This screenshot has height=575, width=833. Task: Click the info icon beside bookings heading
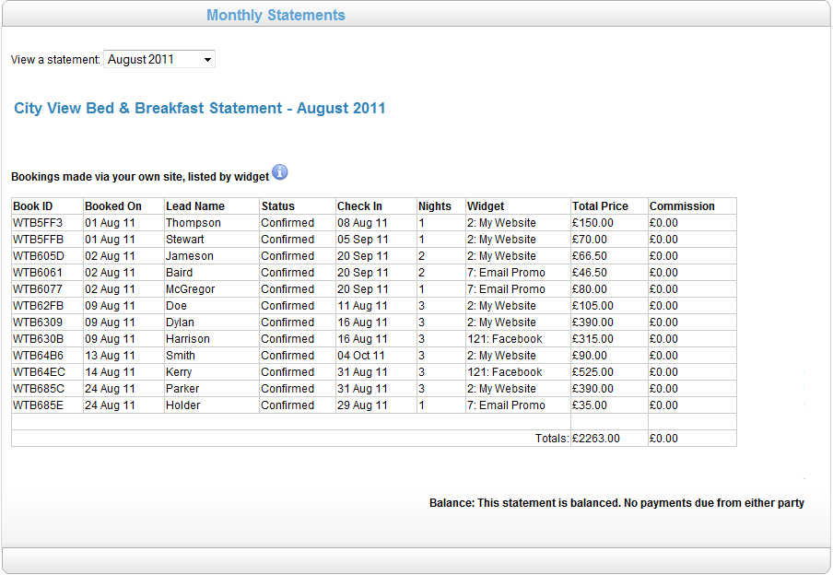(280, 172)
